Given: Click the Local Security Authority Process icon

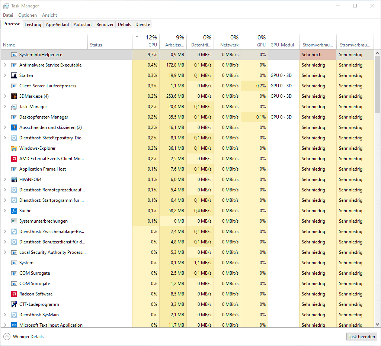Looking at the screenshot, I should pos(14,252).
